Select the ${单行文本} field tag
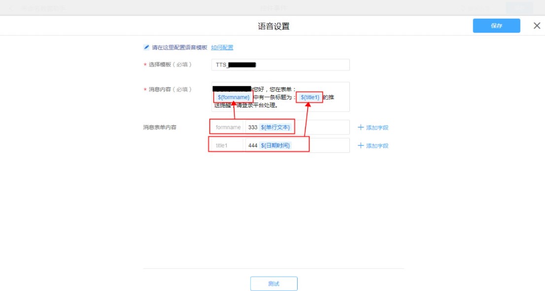The height and width of the screenshot is (291, 545). (x=275, y=127)
